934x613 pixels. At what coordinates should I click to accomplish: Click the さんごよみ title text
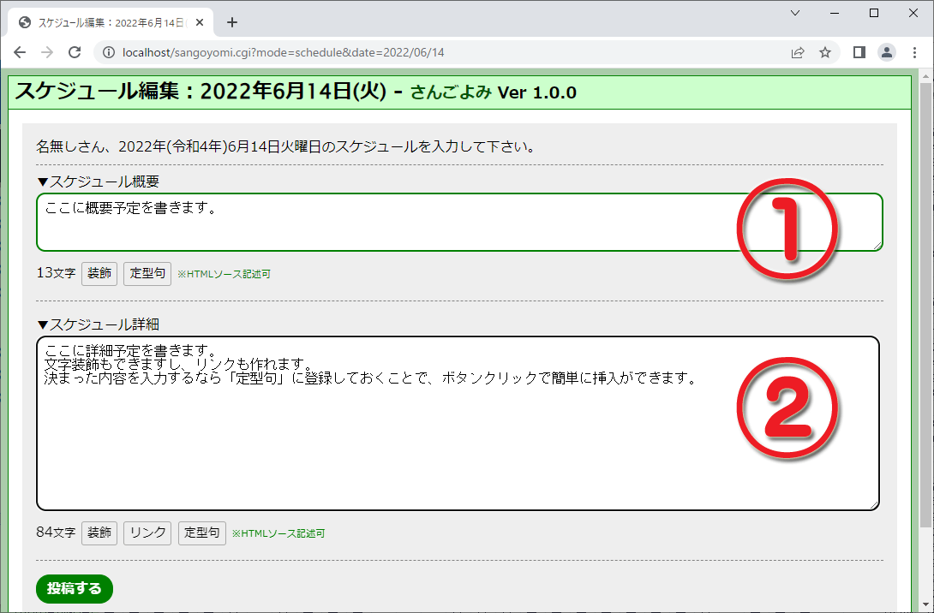click(x=451, y=92)
